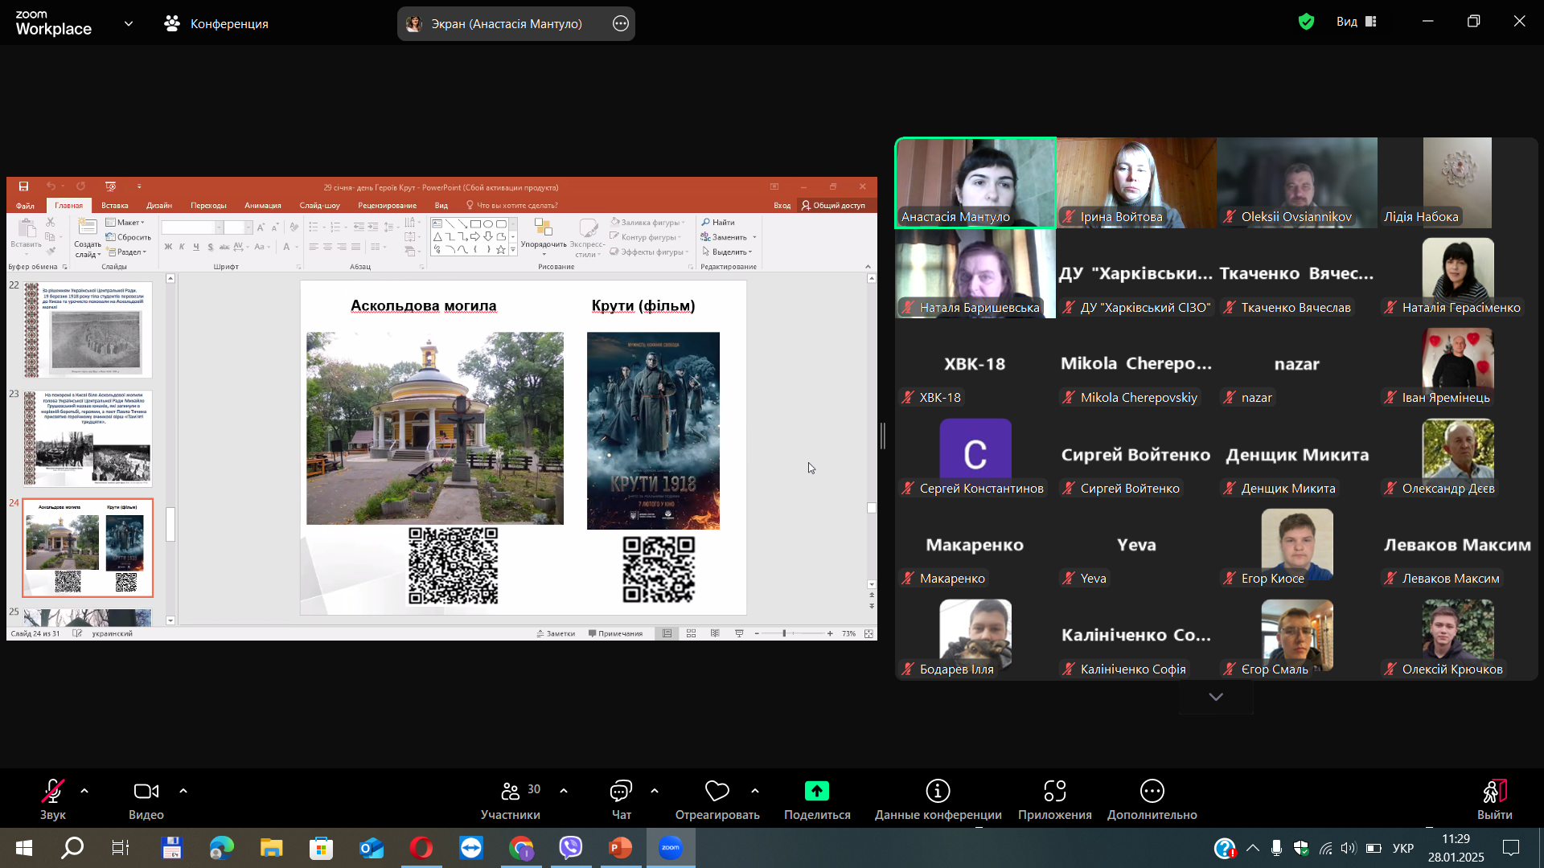Click the Что вы хотите сделать search box

point(511,206)
